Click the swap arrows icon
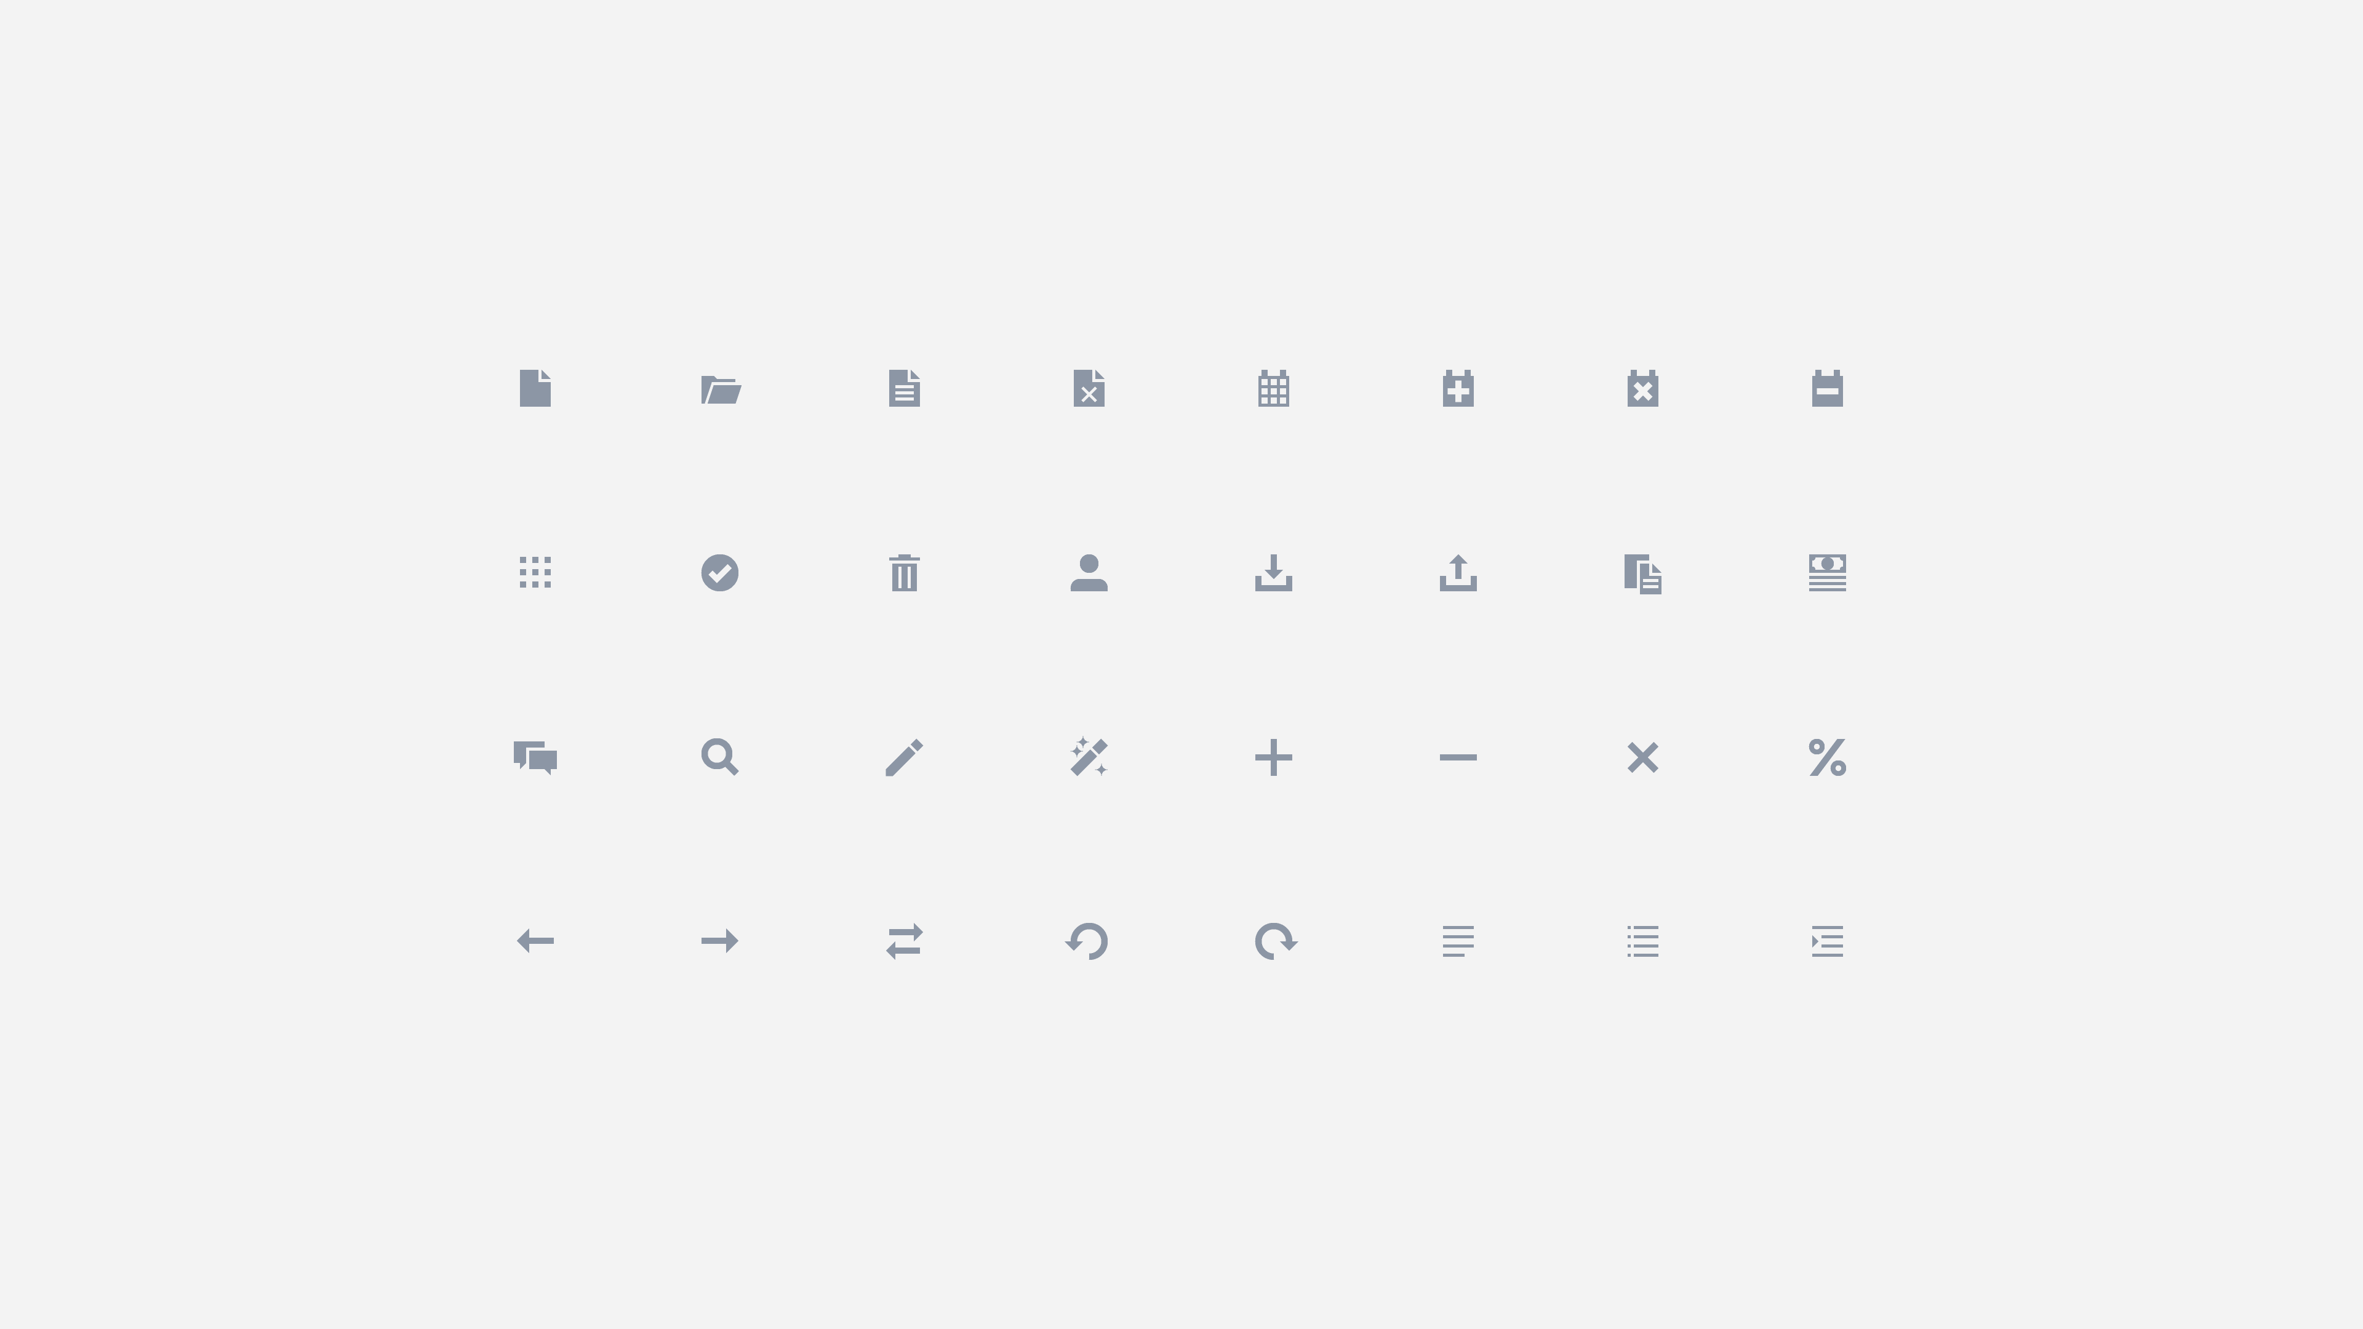This screenshot has height=1329, width=2363. tap(905, 942)
